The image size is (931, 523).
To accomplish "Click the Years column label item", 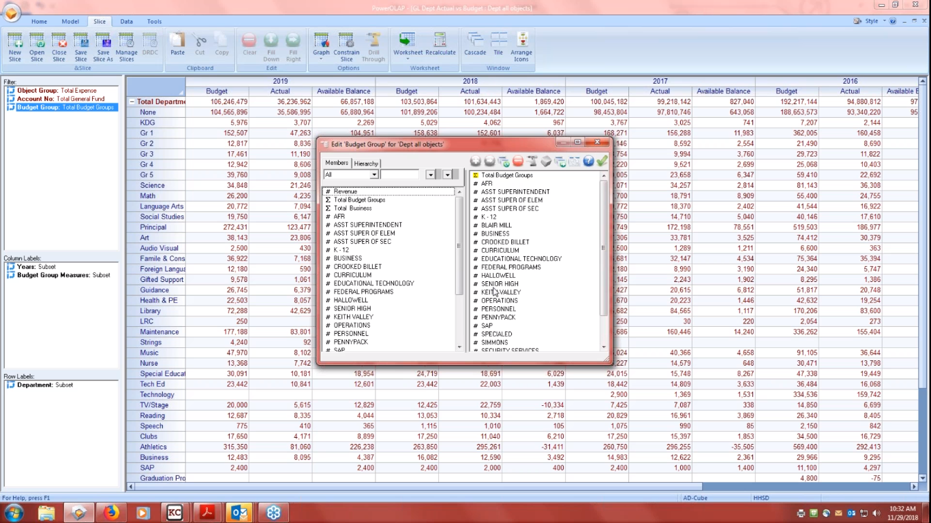I will (x=36, y=267).
